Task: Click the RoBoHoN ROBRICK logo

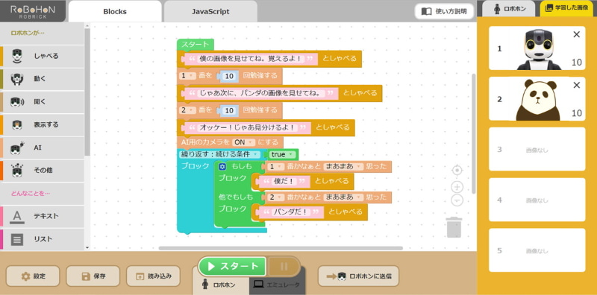Action: (x=33, y=11)
